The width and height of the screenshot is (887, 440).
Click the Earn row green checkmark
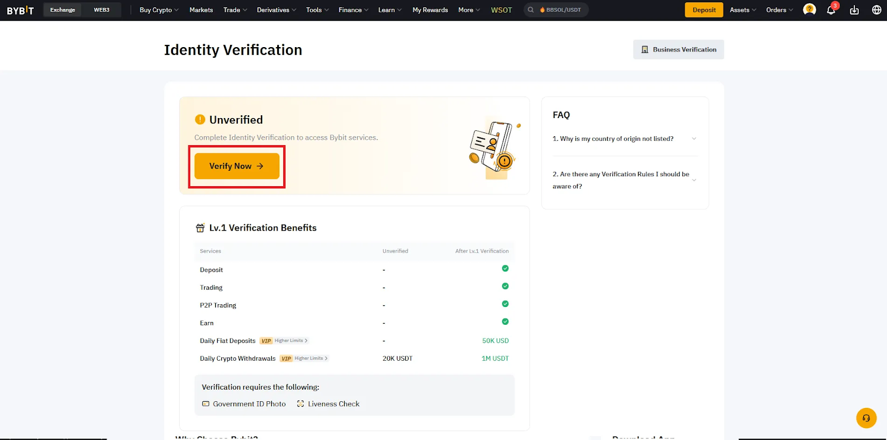[x=505, y=321]
